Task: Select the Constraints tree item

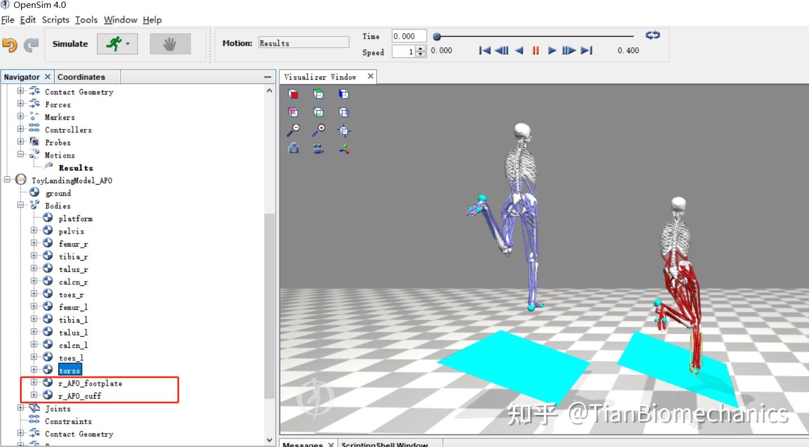Action: (68, 421)
